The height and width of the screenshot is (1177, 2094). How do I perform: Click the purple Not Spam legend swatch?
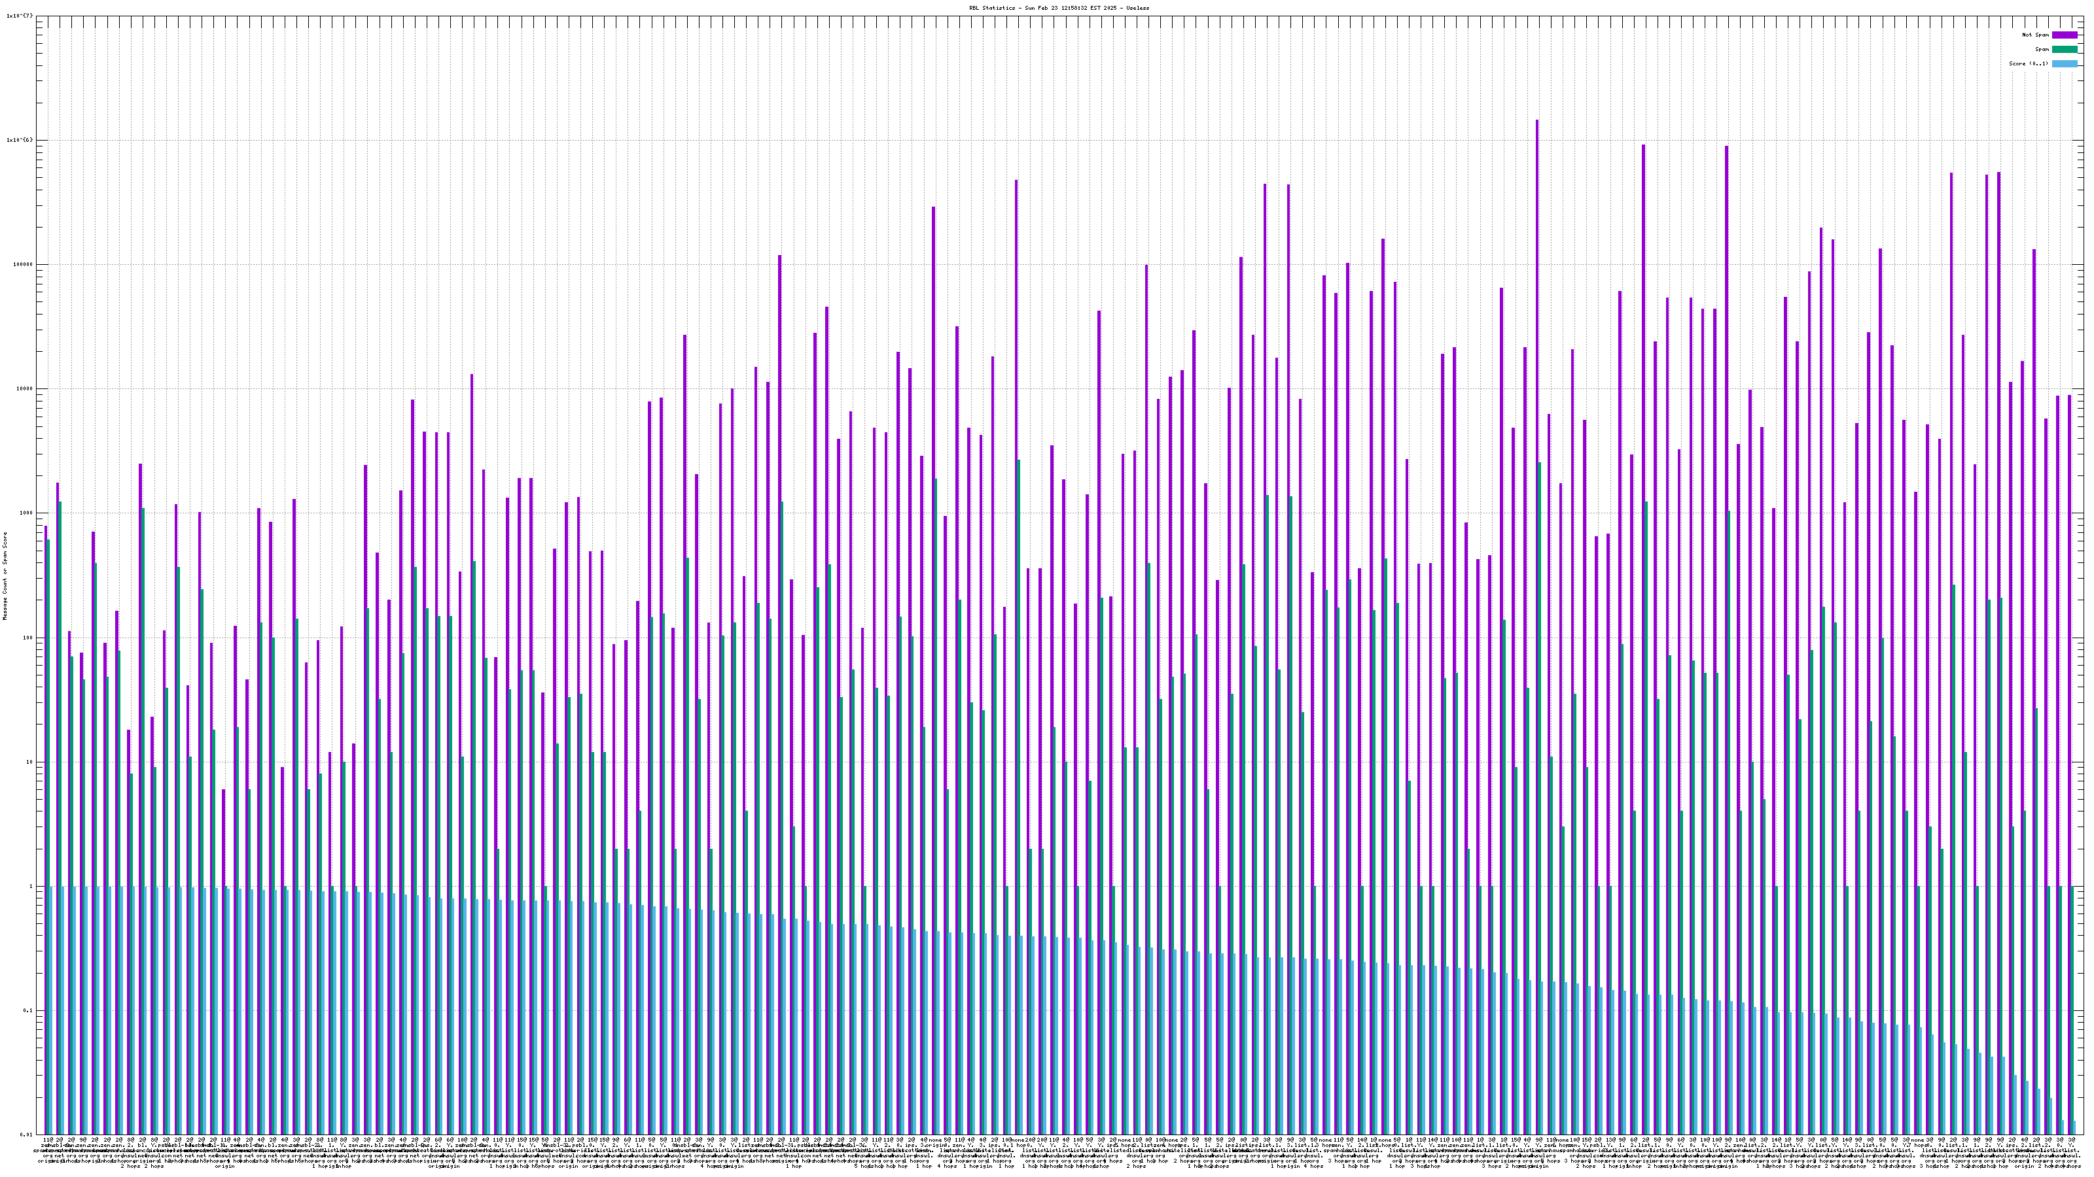tap(2064, 35)
